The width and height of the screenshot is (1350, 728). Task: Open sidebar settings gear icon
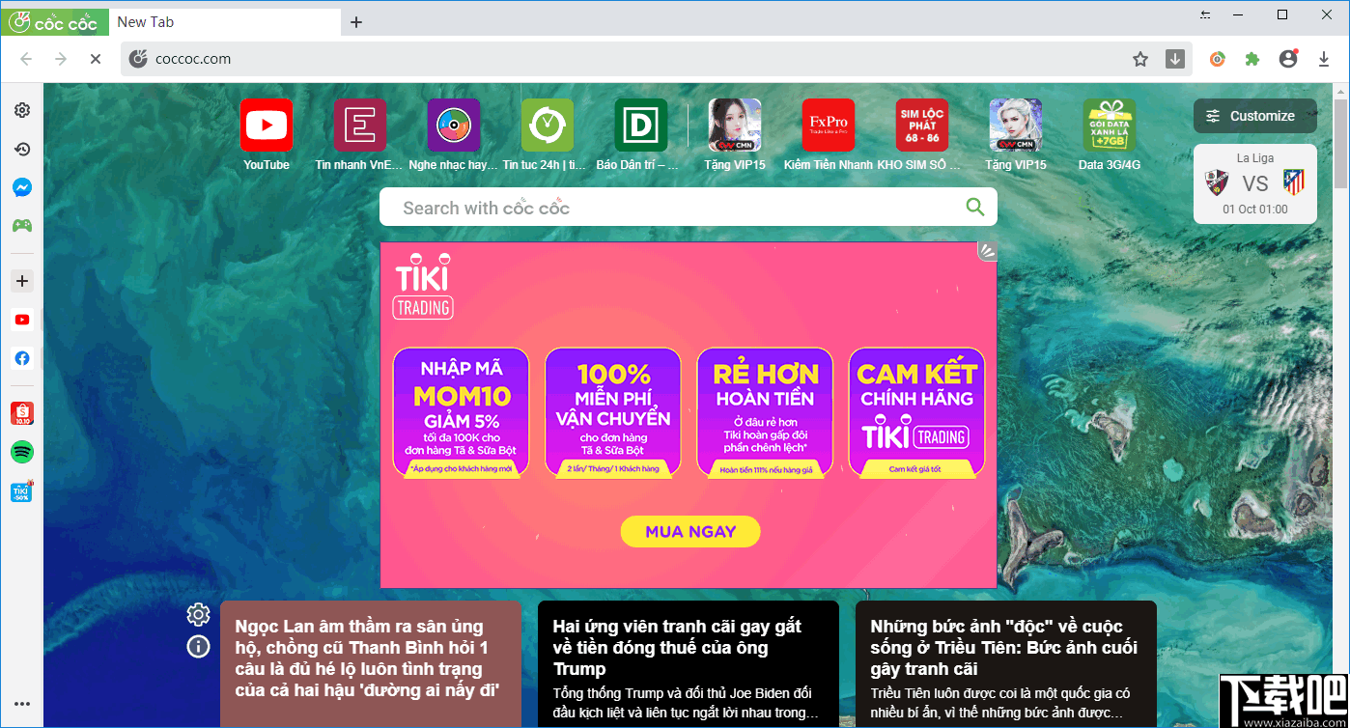click(x=22, y=110)
